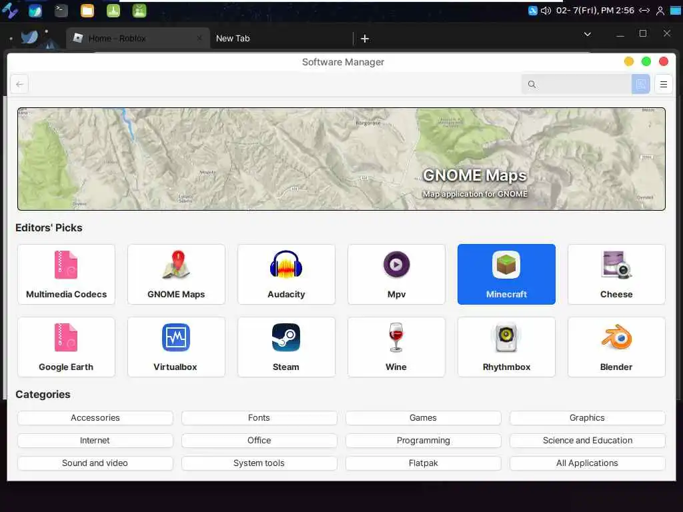The width and height of the screenshot is (683, 512).
Task: Open the Blender app tile
Action: (616, 347)
